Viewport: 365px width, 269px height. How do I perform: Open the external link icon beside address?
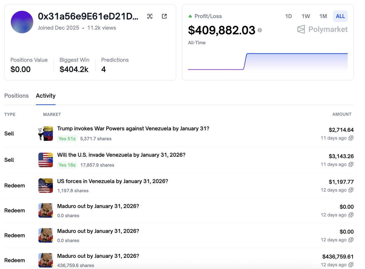[x=164, y=16]
